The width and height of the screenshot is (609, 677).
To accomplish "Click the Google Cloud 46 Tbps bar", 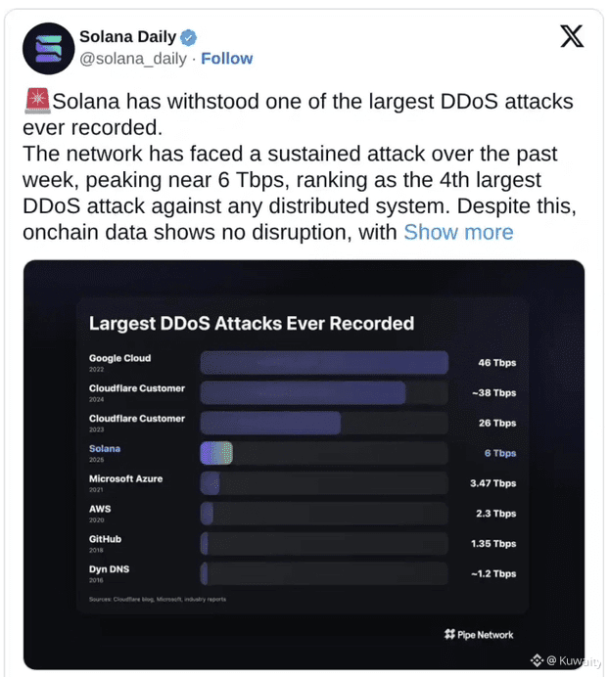I will coord(324,363).
